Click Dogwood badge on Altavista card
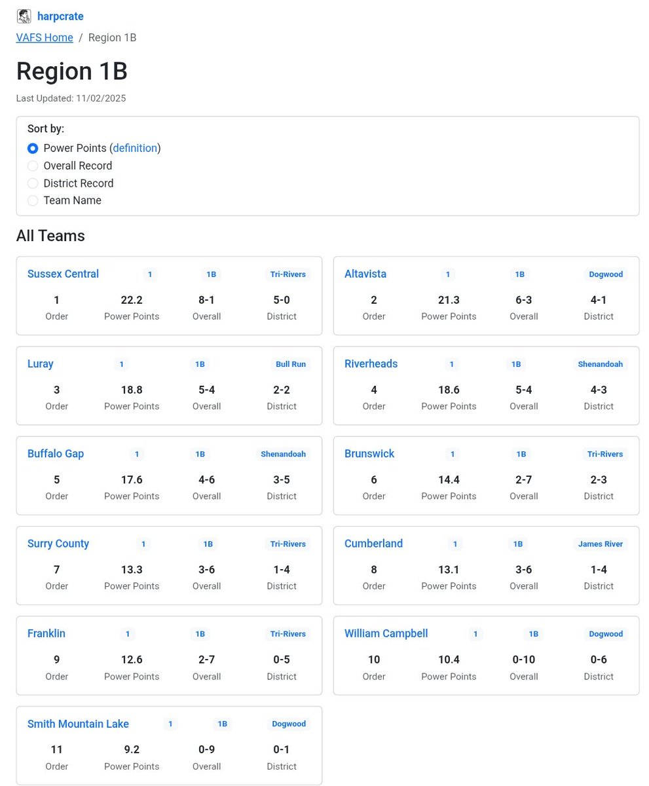Screen dimensions: 649x786 point(606,274)
